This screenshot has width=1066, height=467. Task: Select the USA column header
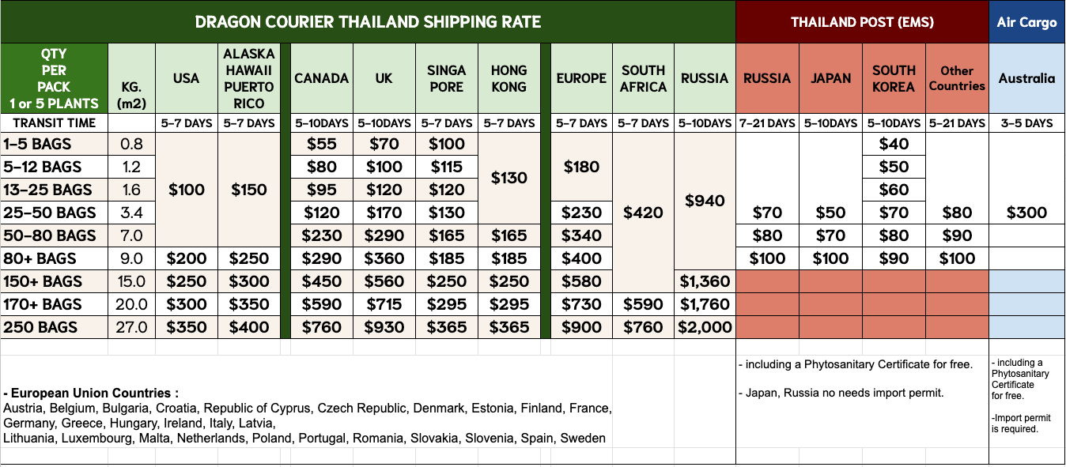(x=187, y=78)
